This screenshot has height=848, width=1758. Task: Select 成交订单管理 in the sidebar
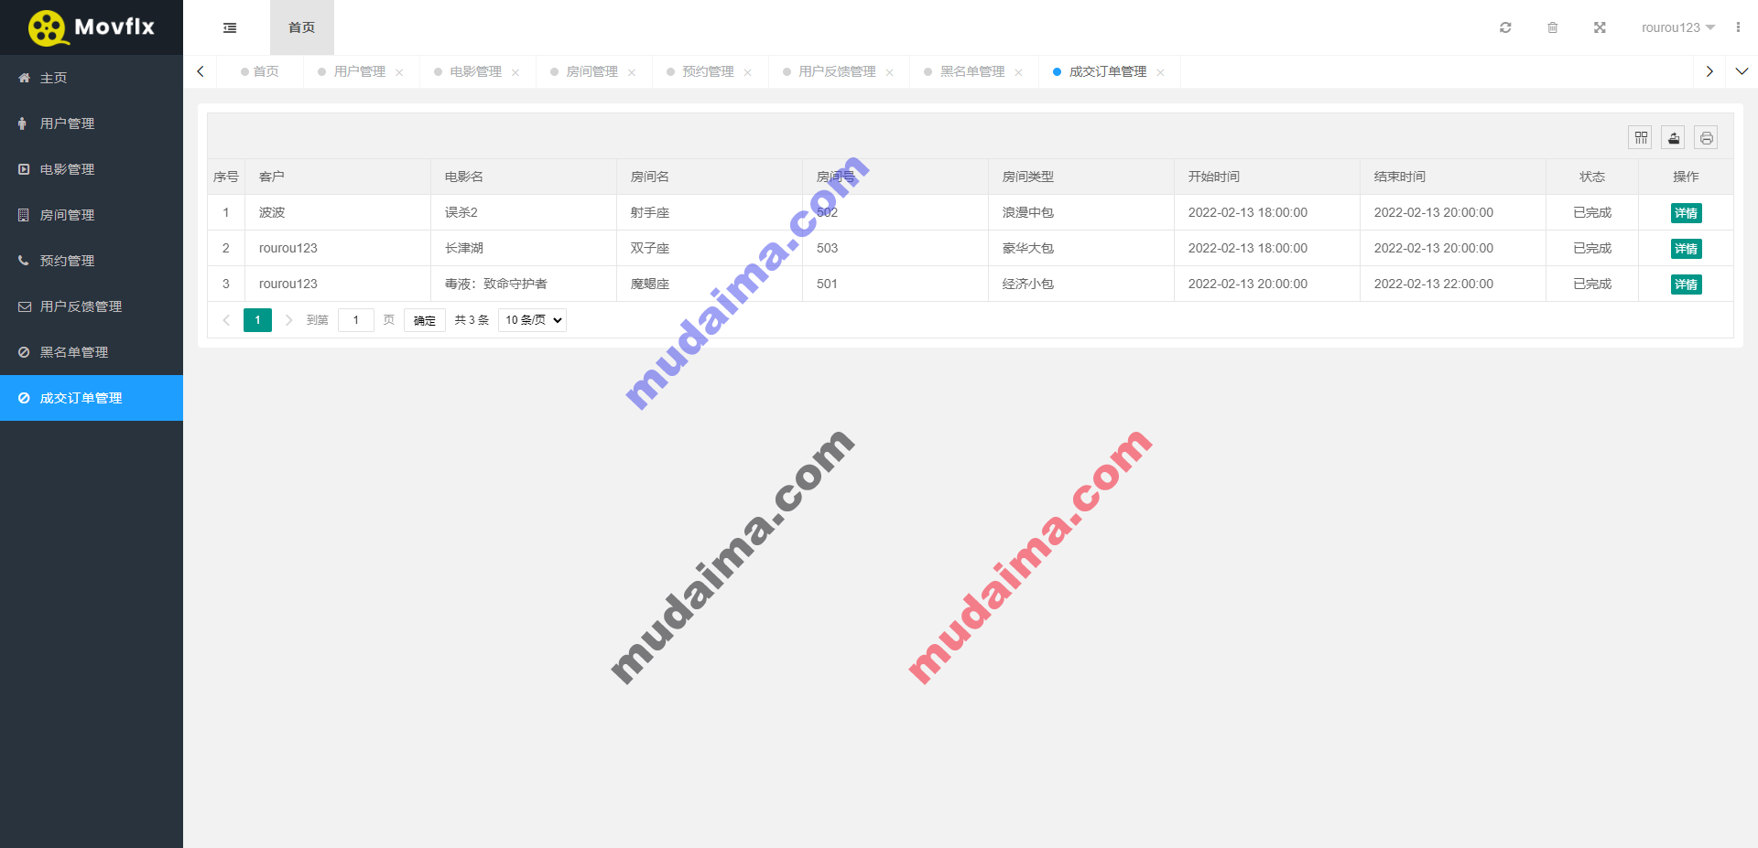[x=92, y=398]
